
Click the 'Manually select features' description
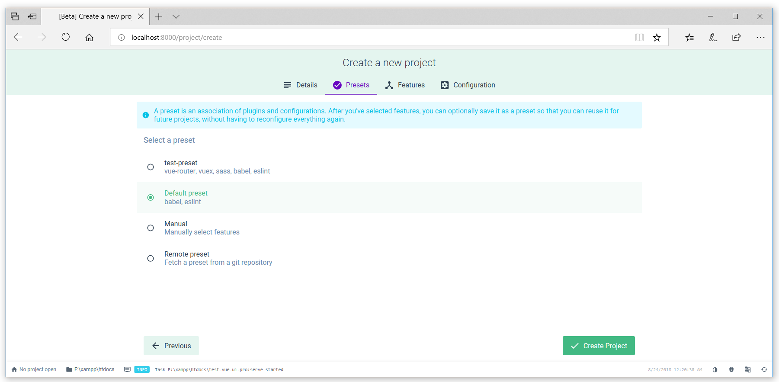202,232
